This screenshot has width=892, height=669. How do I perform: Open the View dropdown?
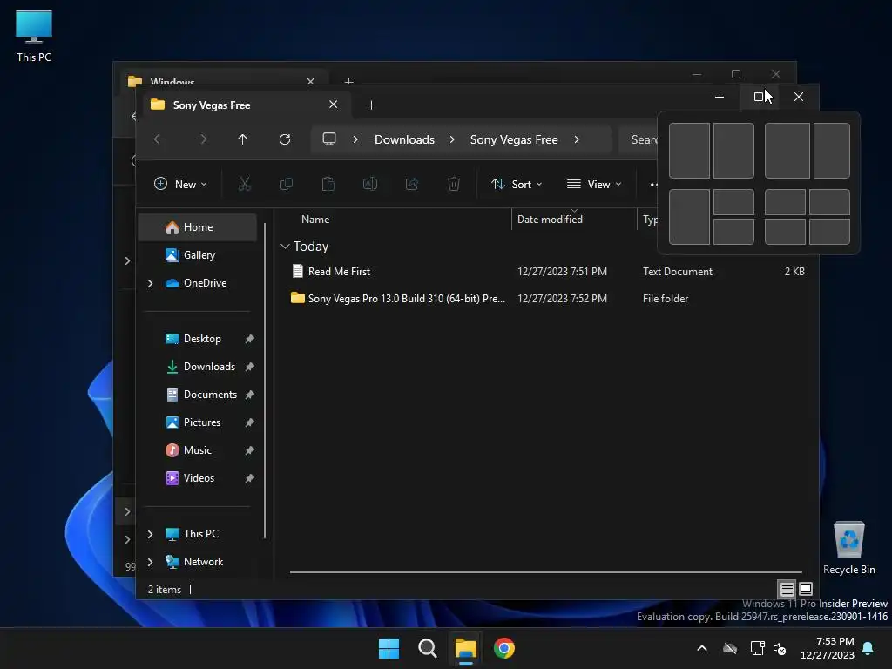click(594, 184)
